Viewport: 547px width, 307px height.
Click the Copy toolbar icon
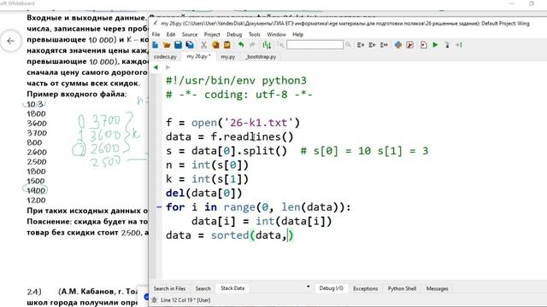215,44
